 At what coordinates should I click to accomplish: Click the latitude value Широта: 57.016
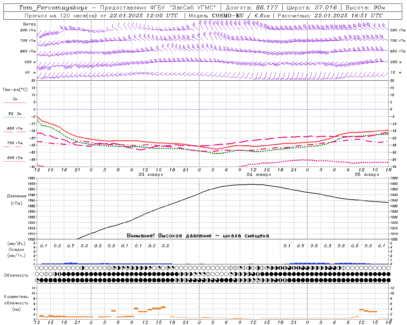click(x=312, y=8)
